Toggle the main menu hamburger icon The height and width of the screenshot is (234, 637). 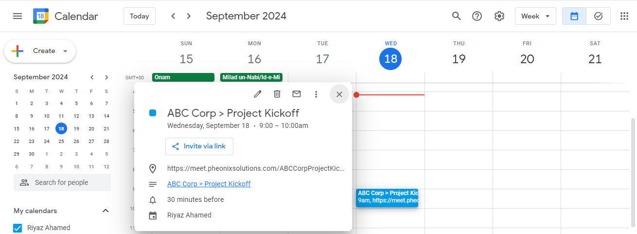(x=18, y=16)
